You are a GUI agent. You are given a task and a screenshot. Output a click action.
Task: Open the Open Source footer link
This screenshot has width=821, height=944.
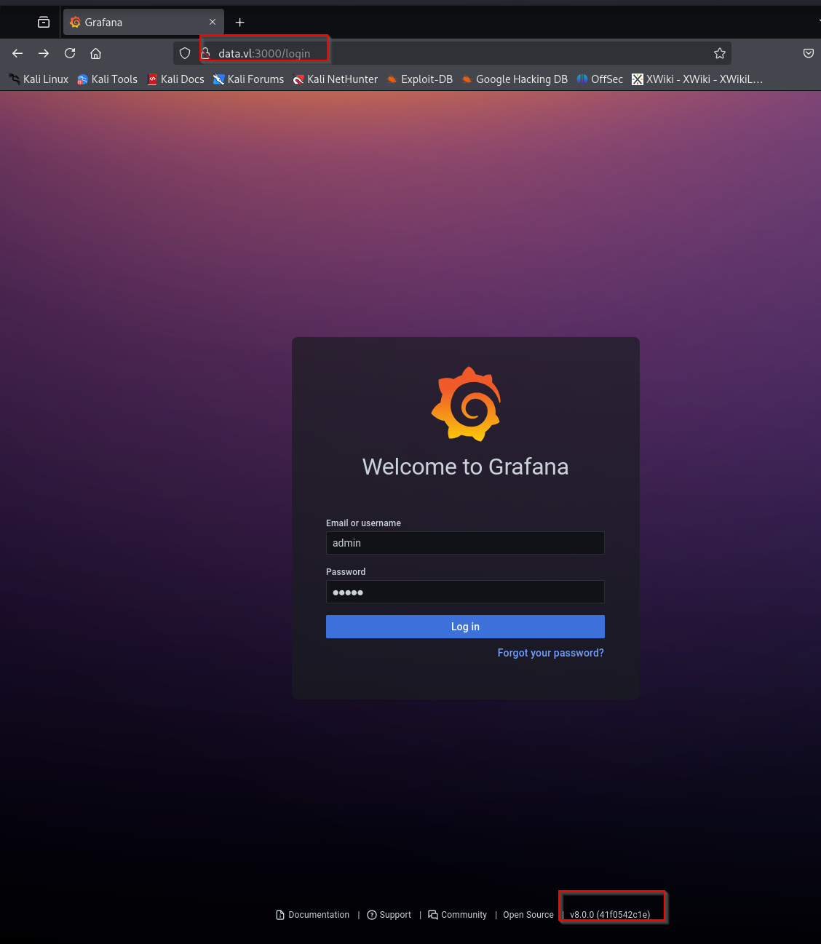point(528,915)
